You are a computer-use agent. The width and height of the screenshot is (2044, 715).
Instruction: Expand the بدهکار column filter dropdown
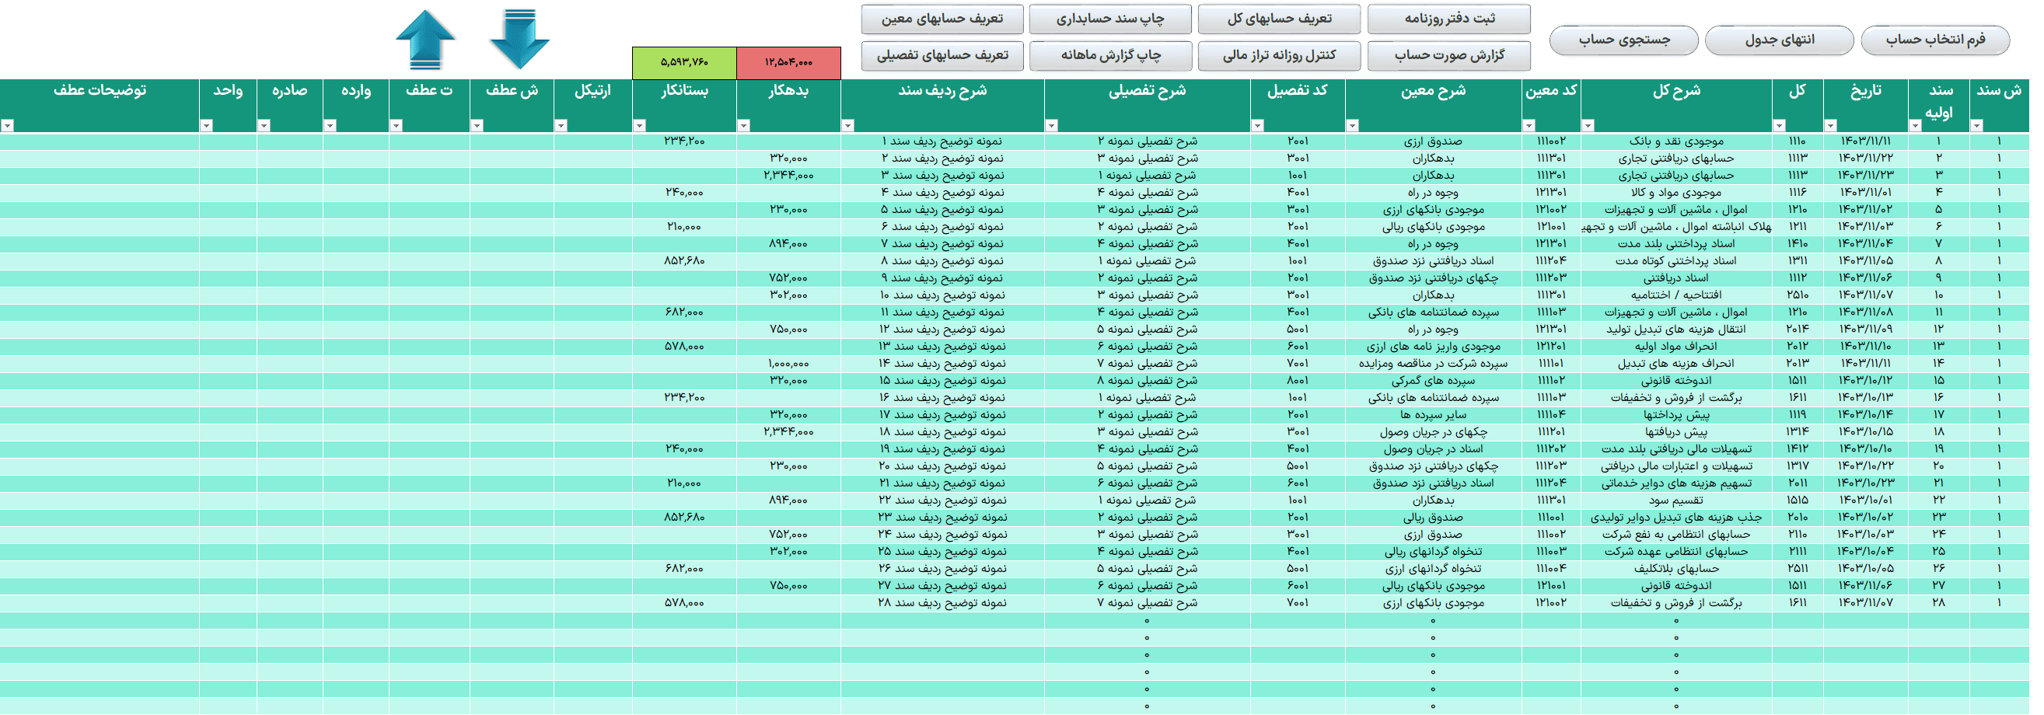click(743, 125)
